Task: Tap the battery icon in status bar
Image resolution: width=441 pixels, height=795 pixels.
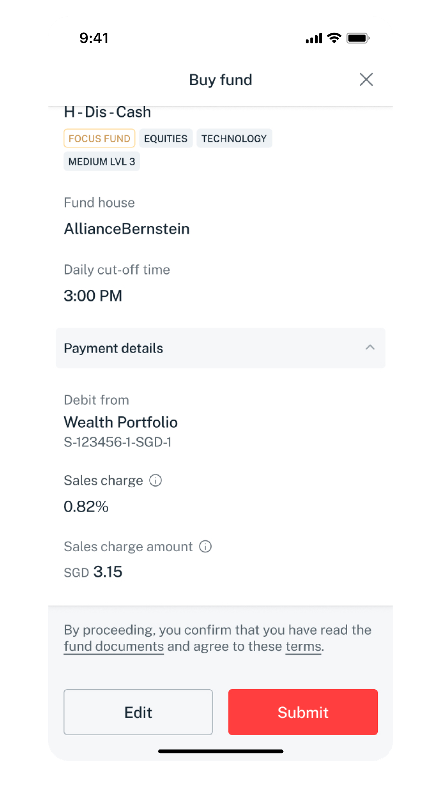Action: tap(358, 38)
